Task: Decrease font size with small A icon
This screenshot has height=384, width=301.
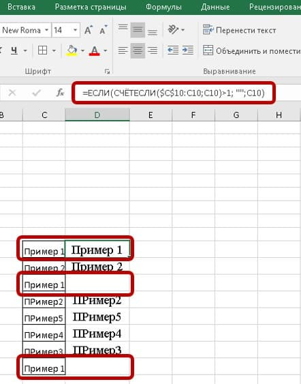Action: (103, 30)
